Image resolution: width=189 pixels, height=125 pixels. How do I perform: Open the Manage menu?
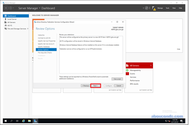[x=160, y=8]
